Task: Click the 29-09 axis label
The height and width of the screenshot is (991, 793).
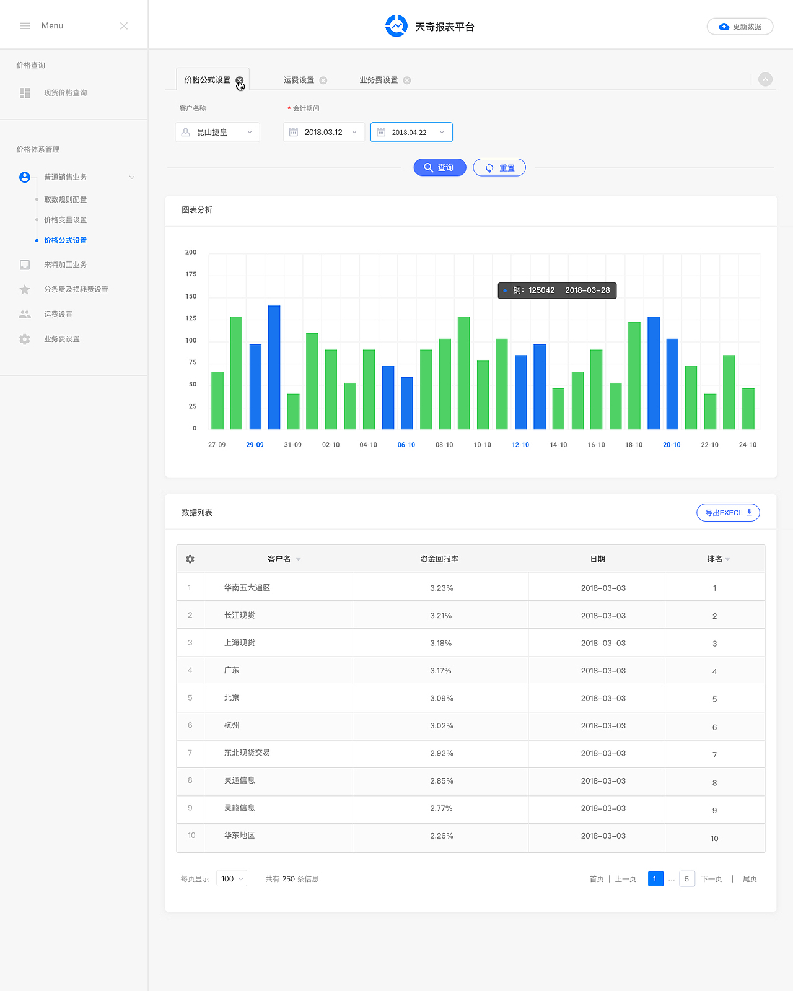Action: pos(255,445)
